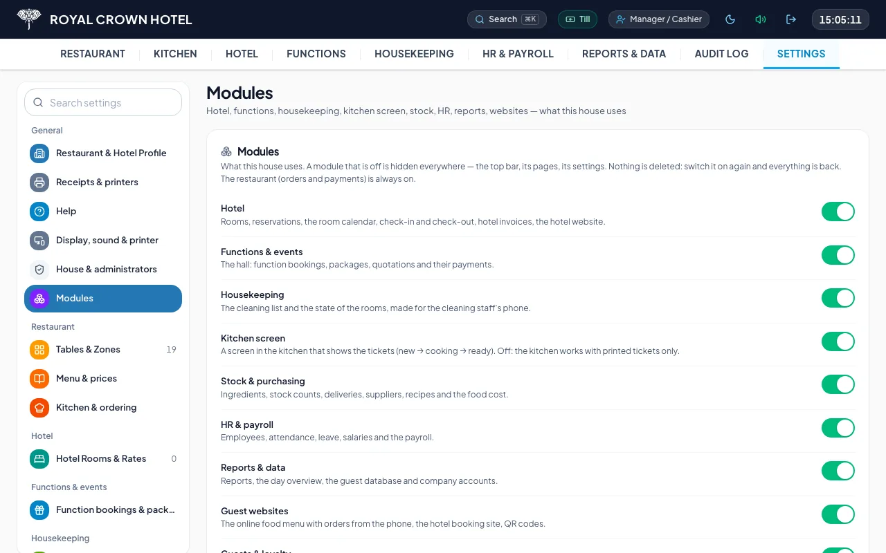886x553 pixels.
Task: Turn off the Hotel module switch
Action: pos(838,212)
